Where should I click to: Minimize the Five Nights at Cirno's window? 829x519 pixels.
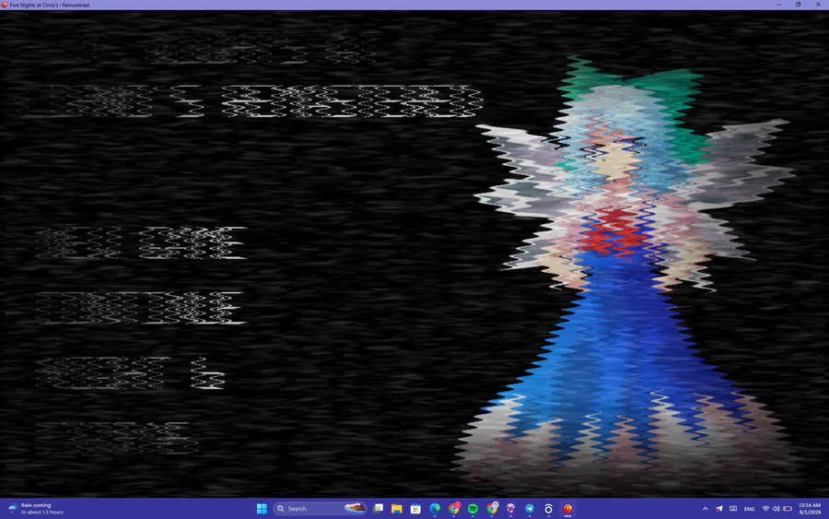(x=778, y=5)
